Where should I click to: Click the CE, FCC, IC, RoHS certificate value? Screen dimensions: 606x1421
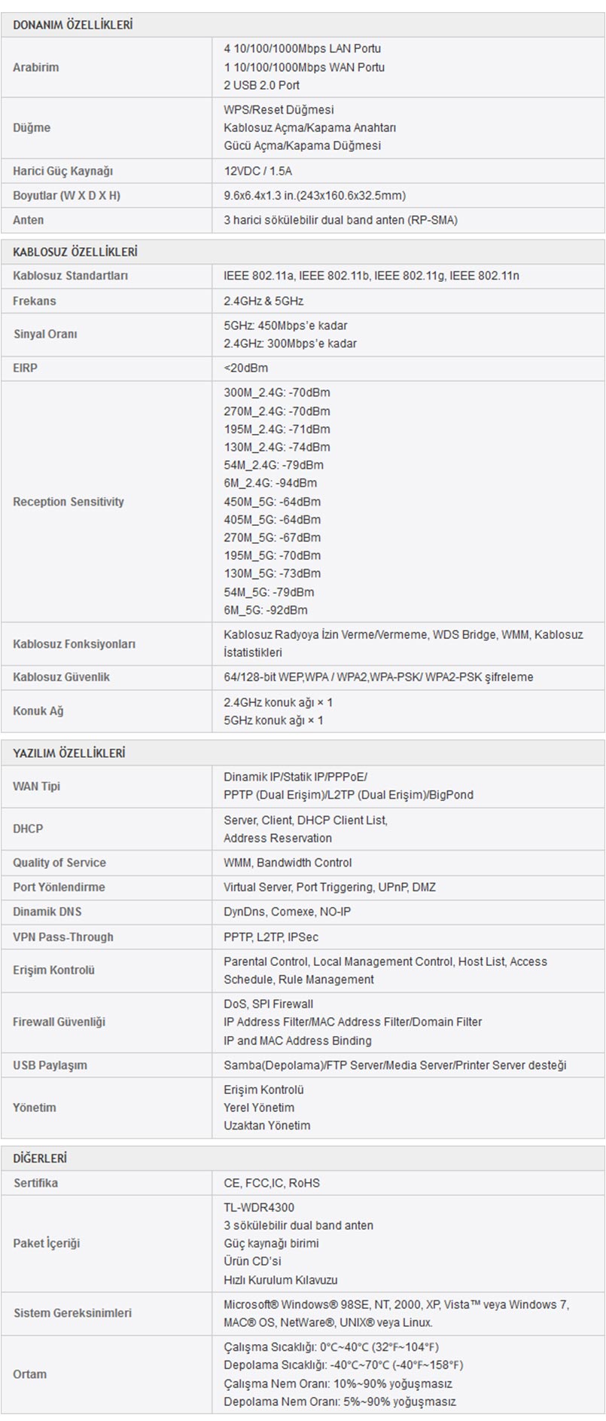point(272,1183)
